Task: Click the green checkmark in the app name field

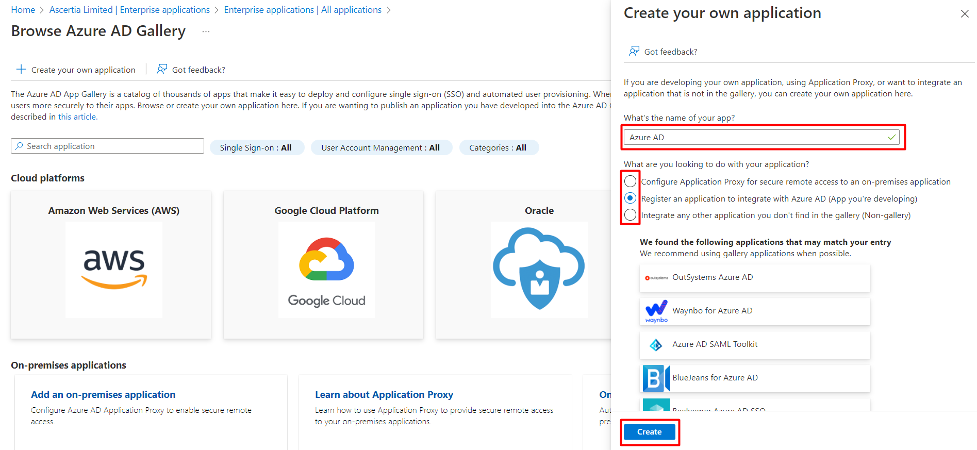Action: [x=891, y=137]
